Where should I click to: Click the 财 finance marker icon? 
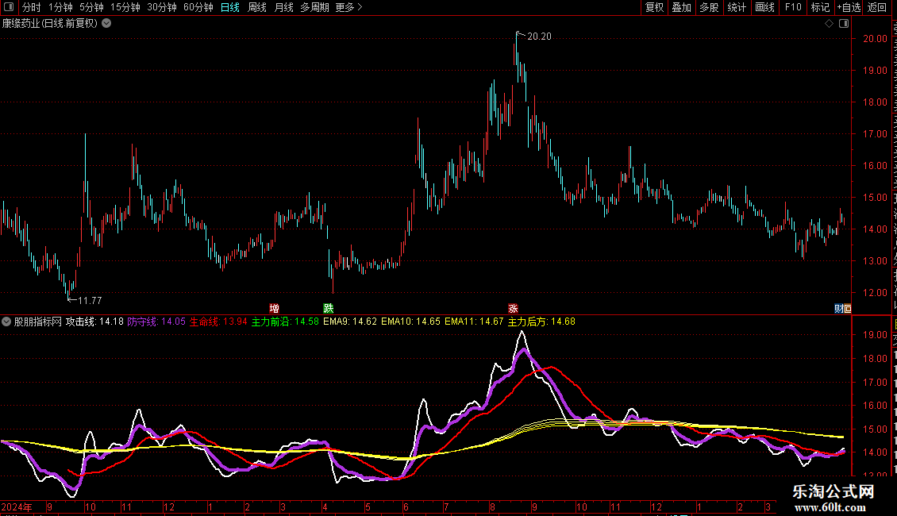[x=839, y=308]
